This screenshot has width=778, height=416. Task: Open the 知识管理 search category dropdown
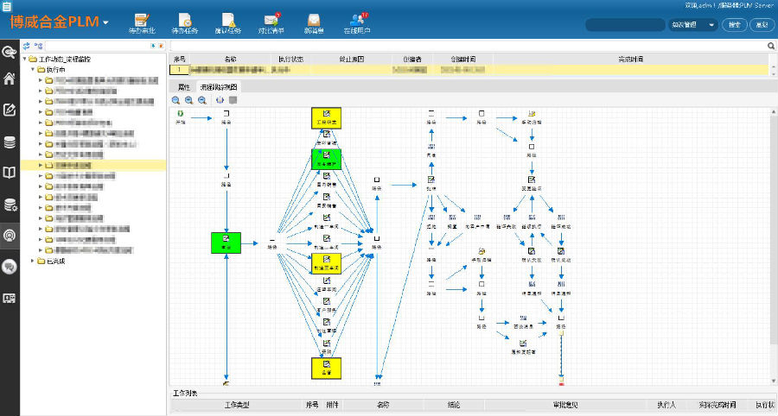(x=693, y=25)
